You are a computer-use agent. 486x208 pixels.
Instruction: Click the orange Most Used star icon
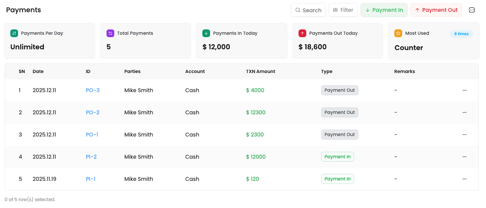click(398, 33)
